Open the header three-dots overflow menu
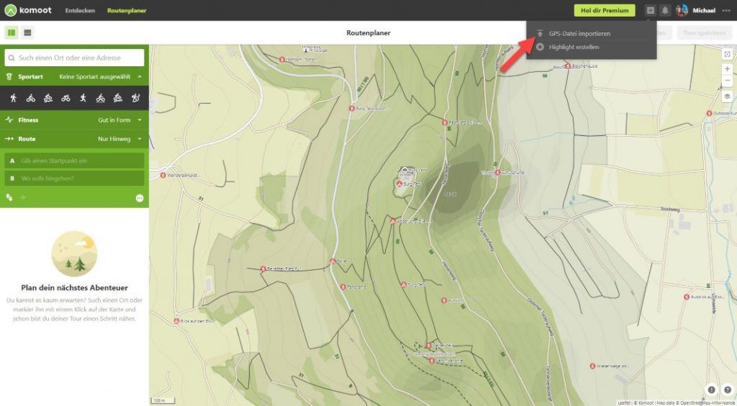 (x=726, y=10)
